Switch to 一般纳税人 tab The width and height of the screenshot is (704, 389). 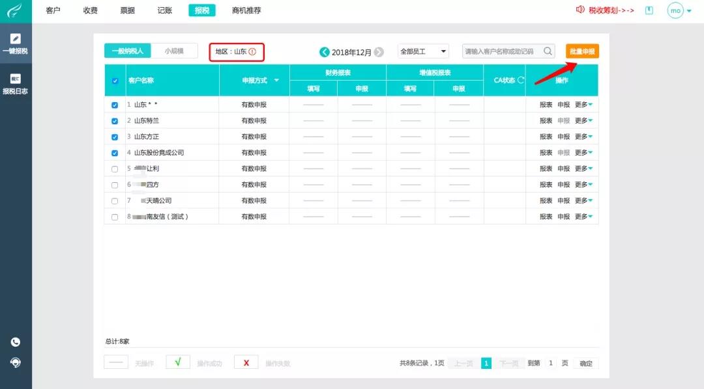[x=128, y=51]
